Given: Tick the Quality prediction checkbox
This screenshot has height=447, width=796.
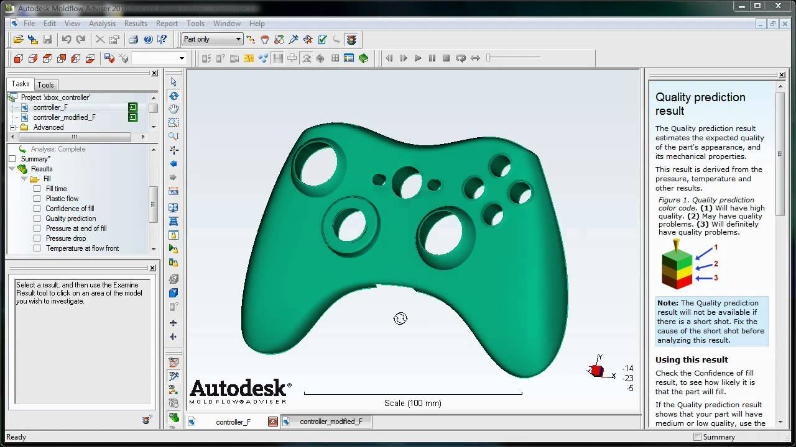Looking at the screenshot, I should click(x=37, y=219).
